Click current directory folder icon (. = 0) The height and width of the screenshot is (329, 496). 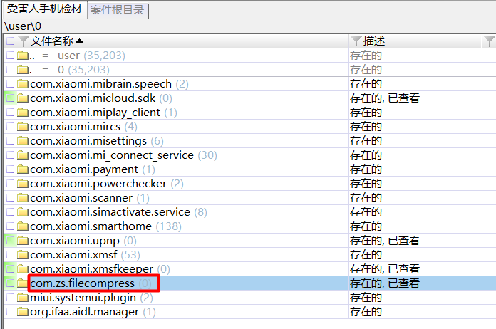pyautogui.click(x=23, y=70)
